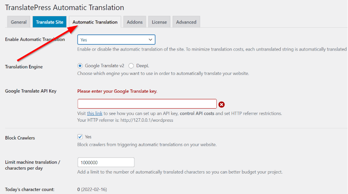Viewport: 348px width, 194px height.
Task: Click the character limit field showing 1000000
Action: tap(106, 162)
